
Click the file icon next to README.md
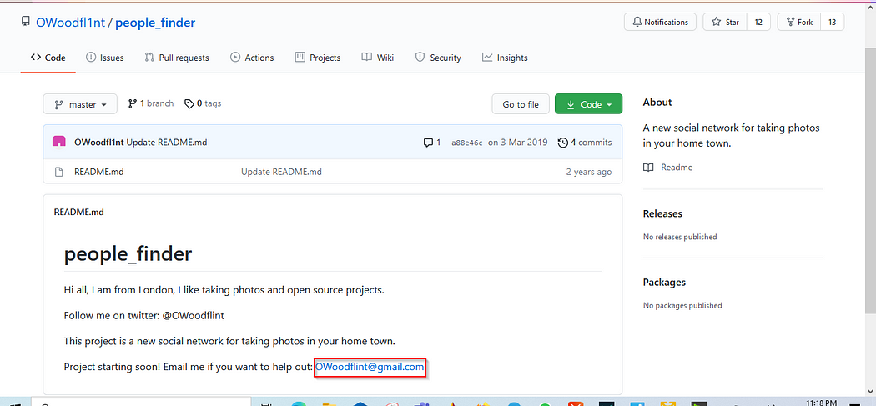point(58,172)
